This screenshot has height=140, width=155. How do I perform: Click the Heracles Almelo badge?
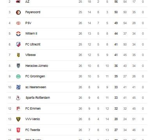tap(18, 66)
